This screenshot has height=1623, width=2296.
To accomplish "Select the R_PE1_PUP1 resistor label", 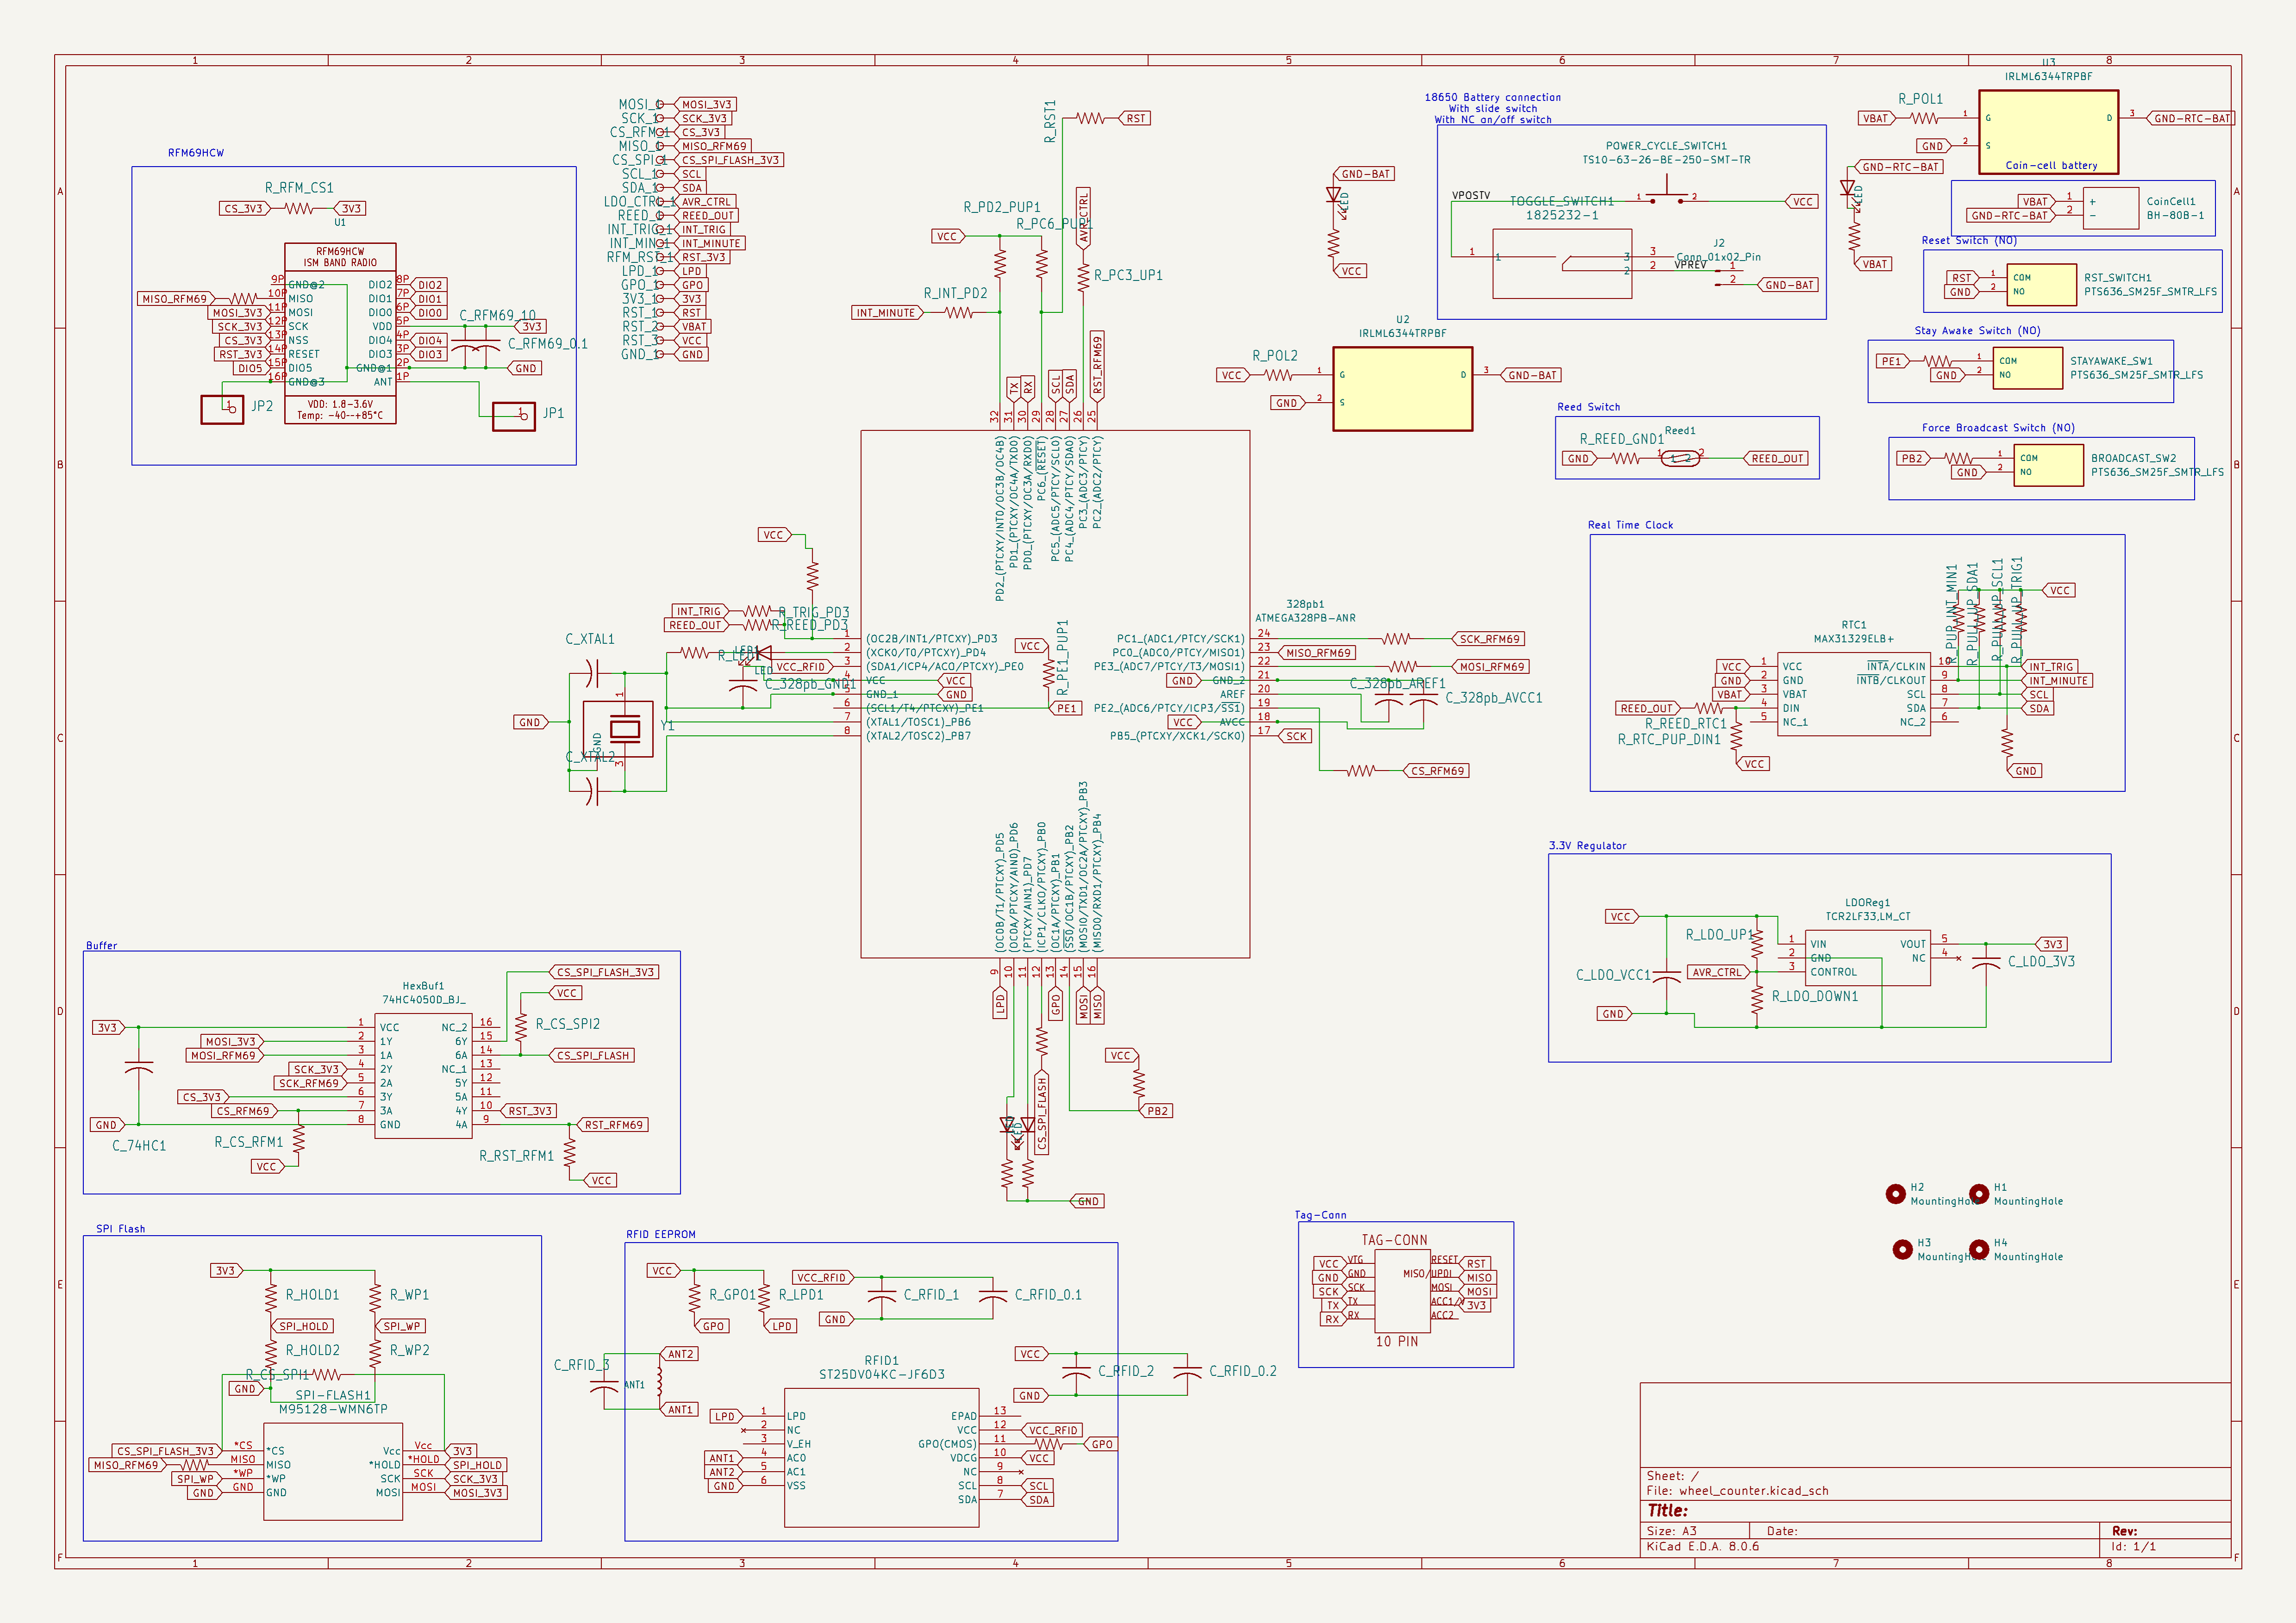I will (1063, 657).
